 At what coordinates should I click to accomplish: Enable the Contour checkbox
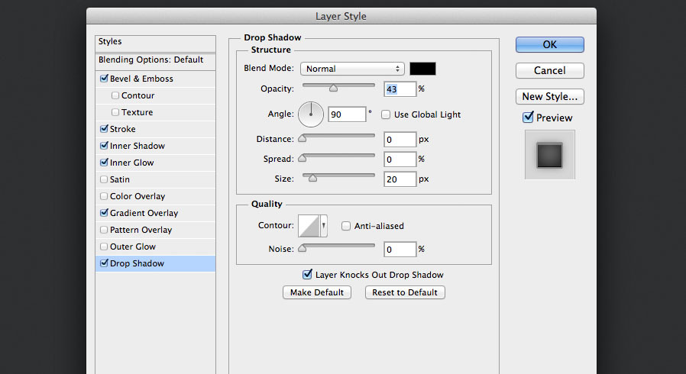115,95
